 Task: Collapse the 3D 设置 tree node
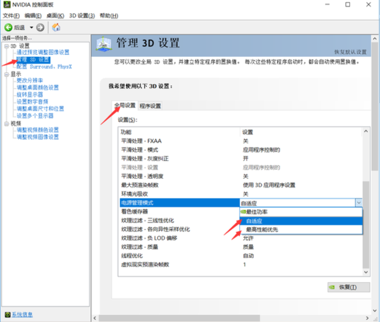(6, 46)
